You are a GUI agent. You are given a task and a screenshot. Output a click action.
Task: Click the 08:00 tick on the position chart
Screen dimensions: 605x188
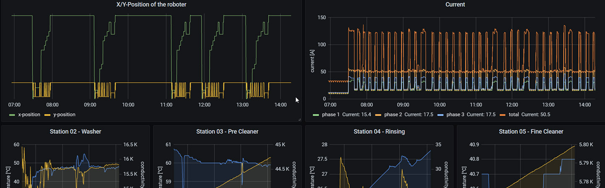tap(52, 105)
